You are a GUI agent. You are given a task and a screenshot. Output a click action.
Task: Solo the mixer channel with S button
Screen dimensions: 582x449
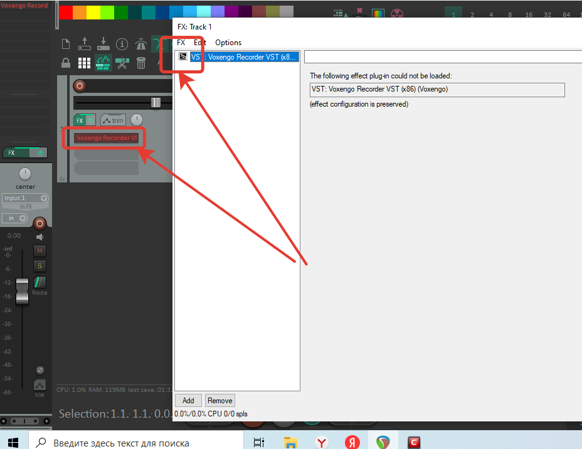coord(40,266)
